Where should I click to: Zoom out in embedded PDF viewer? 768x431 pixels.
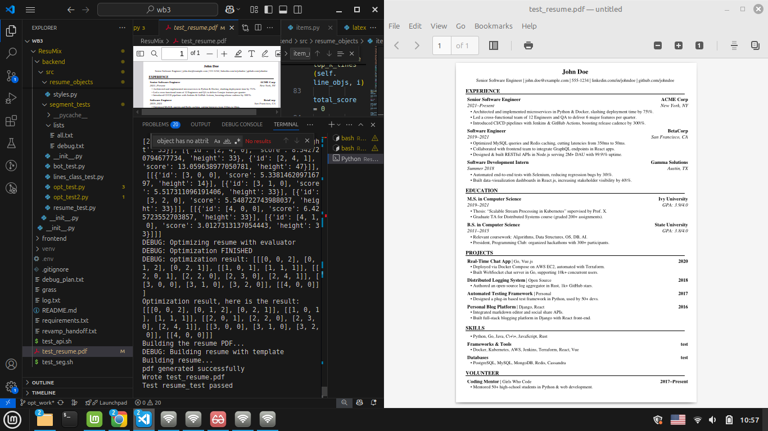(x=210, y=53)
